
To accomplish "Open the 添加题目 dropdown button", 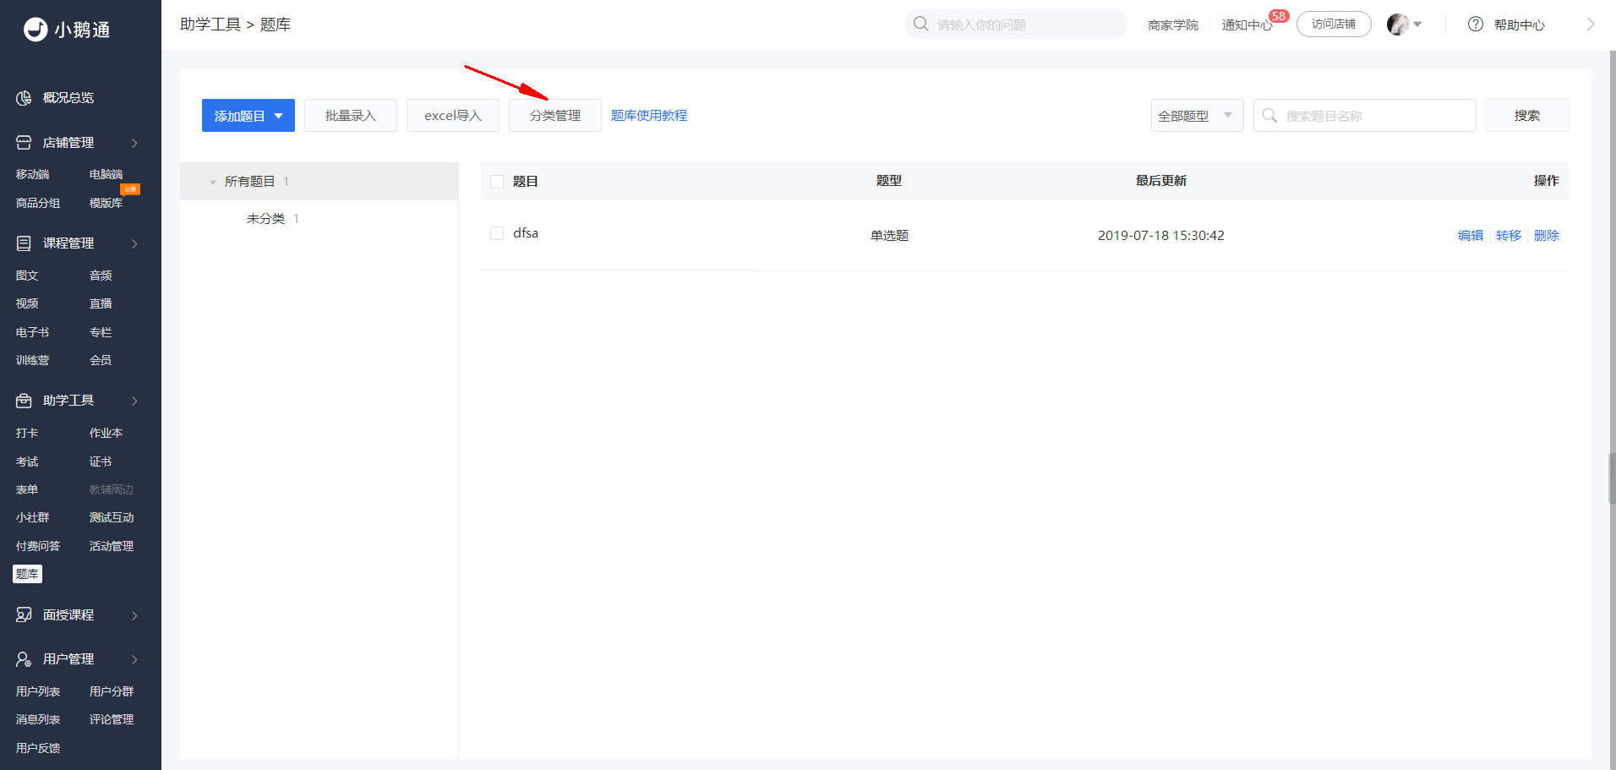I will pyautogui.click(x=248, y=116).
